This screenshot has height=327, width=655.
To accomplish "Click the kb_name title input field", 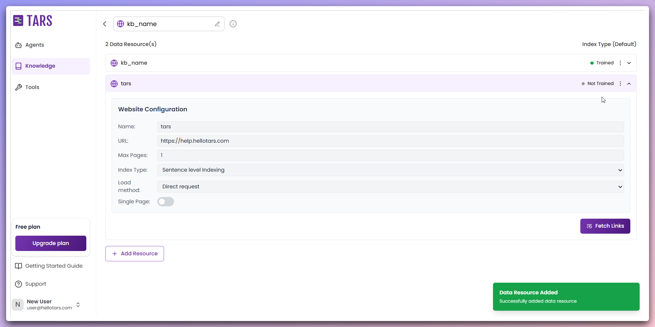I will coord(169,24).
